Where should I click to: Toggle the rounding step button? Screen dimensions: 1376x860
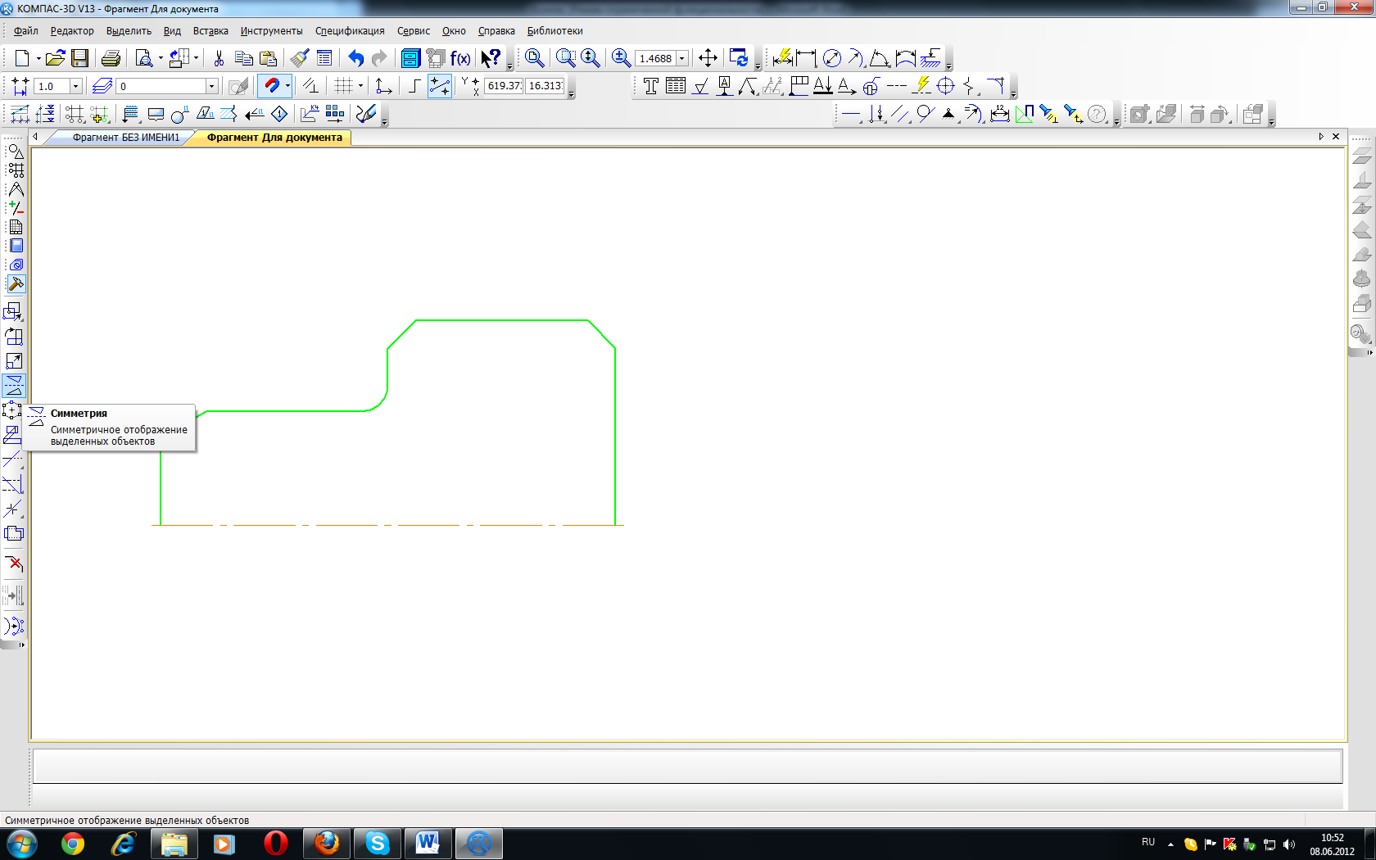click(x=440, y=86)
